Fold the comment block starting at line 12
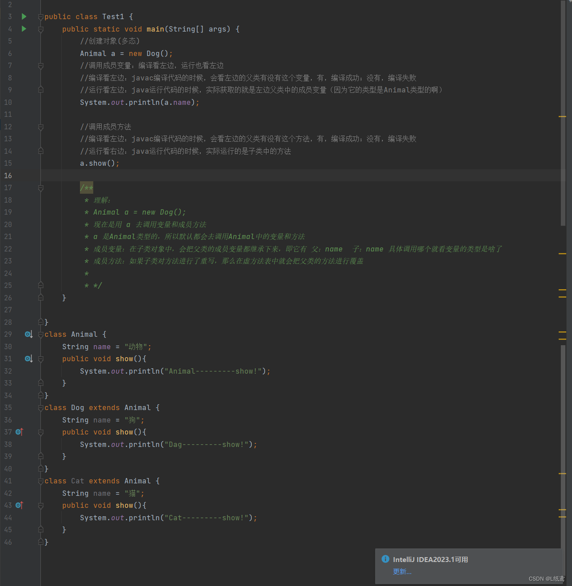 tap(41, 127)
